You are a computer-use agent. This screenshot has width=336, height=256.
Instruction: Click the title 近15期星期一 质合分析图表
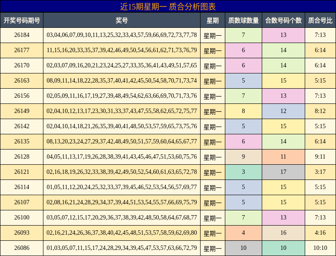pyautogui.click(x=168, y=7)
